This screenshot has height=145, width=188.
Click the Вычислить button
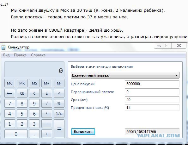point(83,132)
